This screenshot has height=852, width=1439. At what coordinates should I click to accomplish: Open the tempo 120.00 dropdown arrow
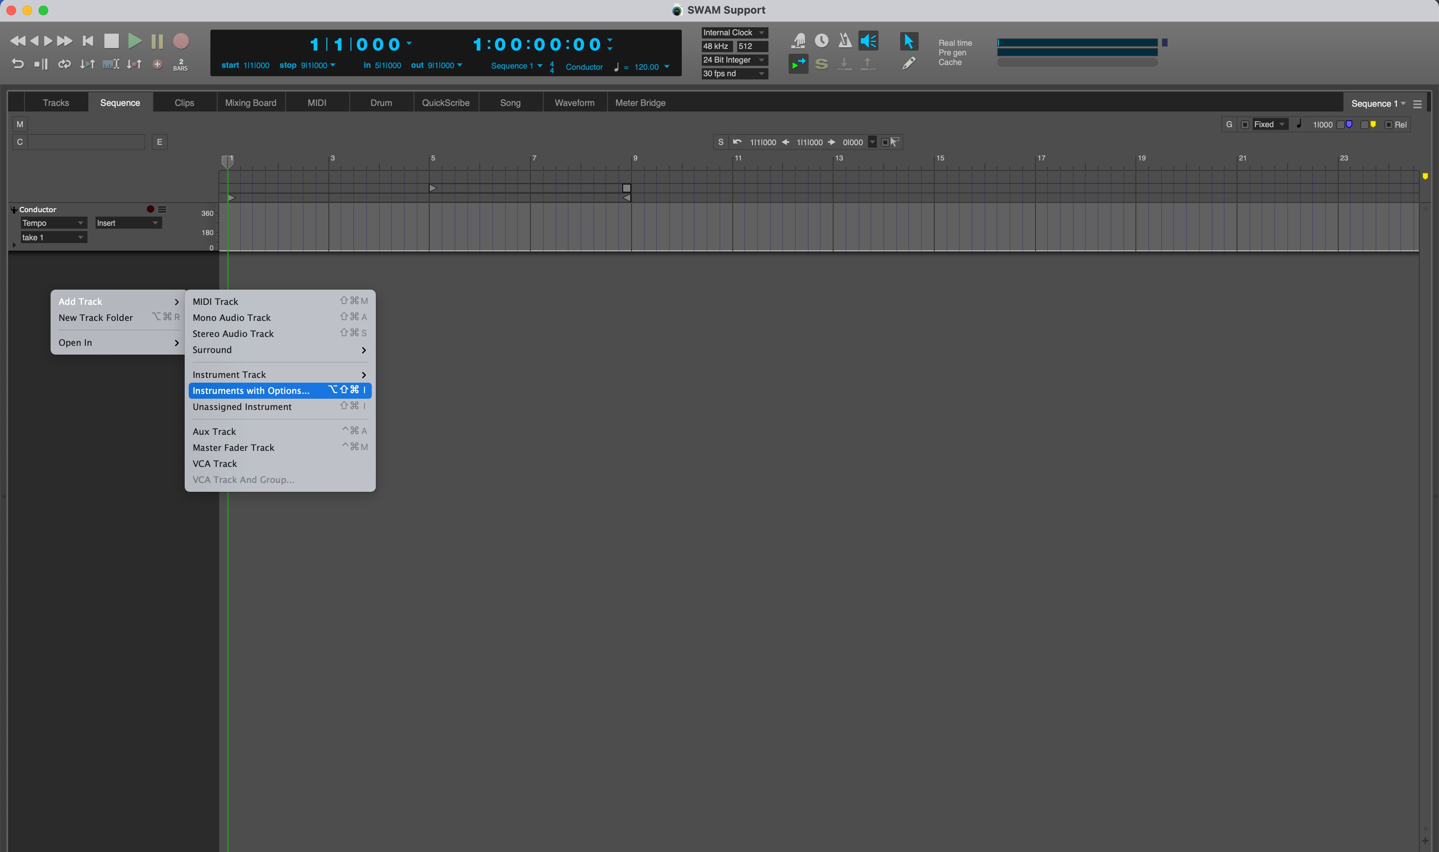click(667, 67)
